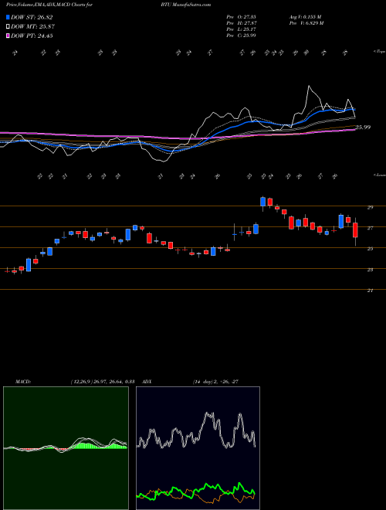Image resolution: width=386 pixels, height=510 pixels.
Task: Click the 'Pre V: 6.829 M' volume text
Action: (x=307, y=23)
